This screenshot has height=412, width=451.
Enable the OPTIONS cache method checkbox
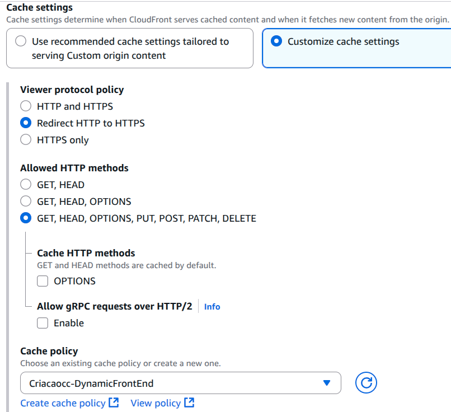43,281
